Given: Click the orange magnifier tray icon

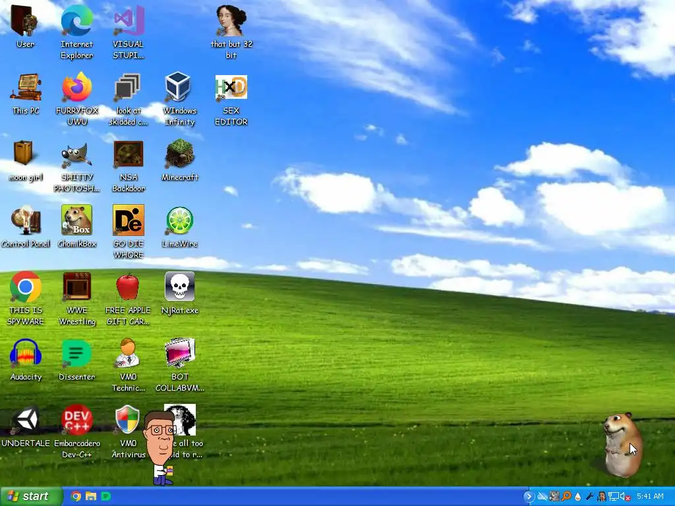Looking at the screenshot, I should click(x=566, y=497).
